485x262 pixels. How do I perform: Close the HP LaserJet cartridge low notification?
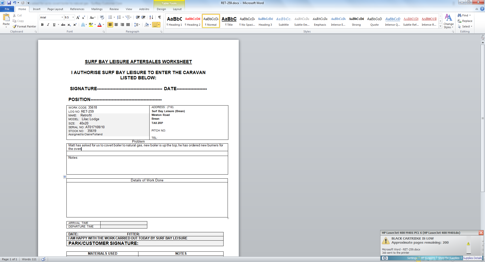[481, 233]
